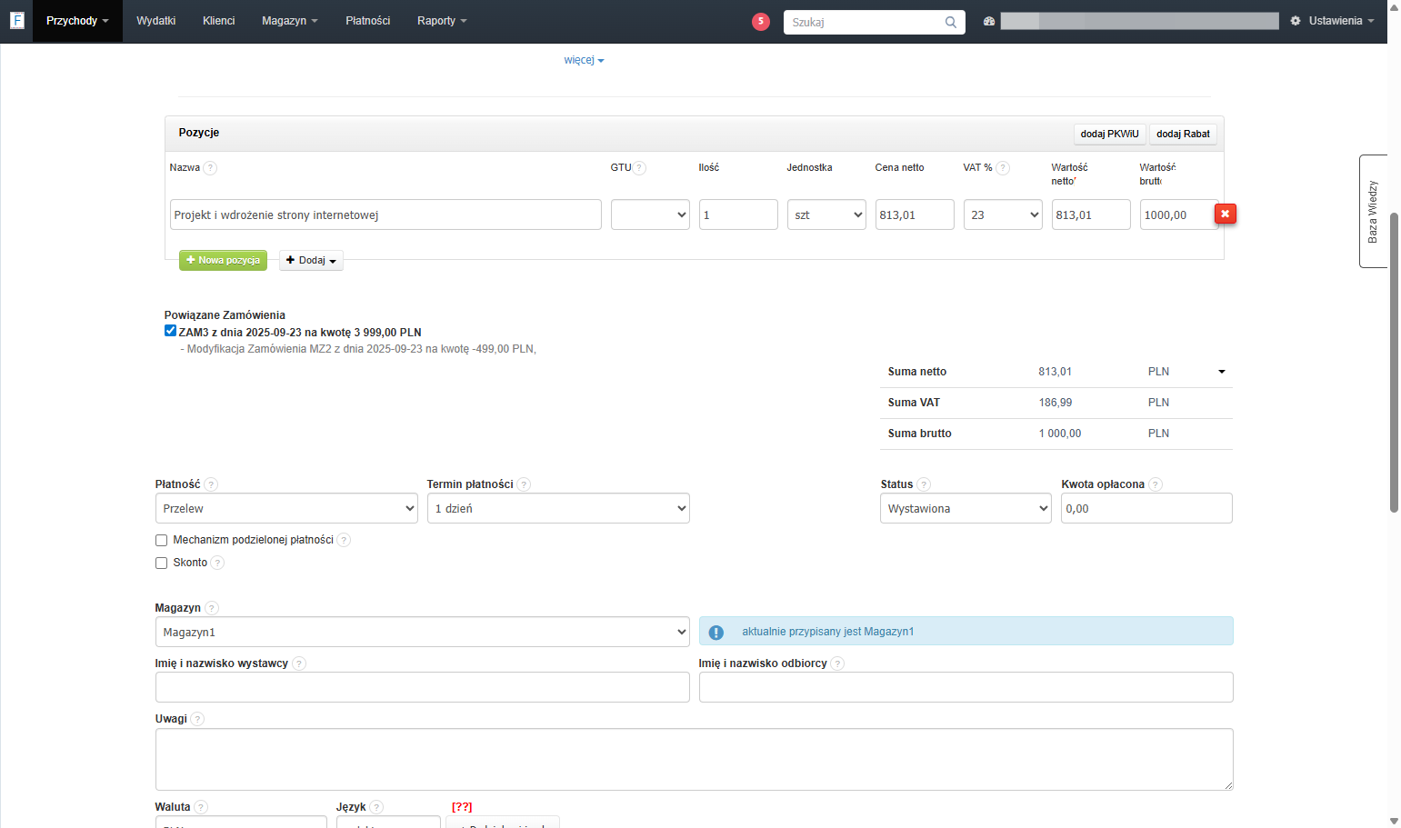1401x828 pixels.
Task: Show help for Kwota opłacona
Action: 1156,484
